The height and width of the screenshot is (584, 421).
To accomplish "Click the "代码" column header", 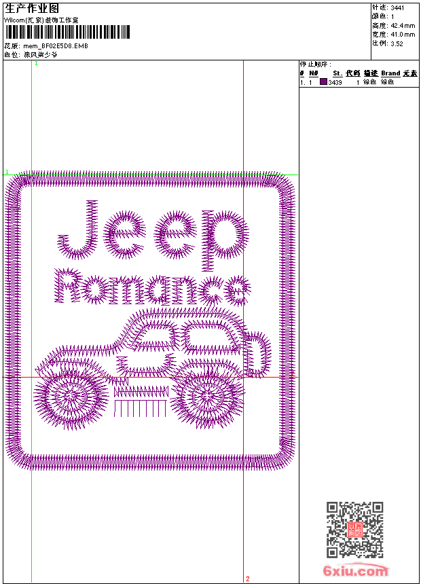I will (352, 73).
